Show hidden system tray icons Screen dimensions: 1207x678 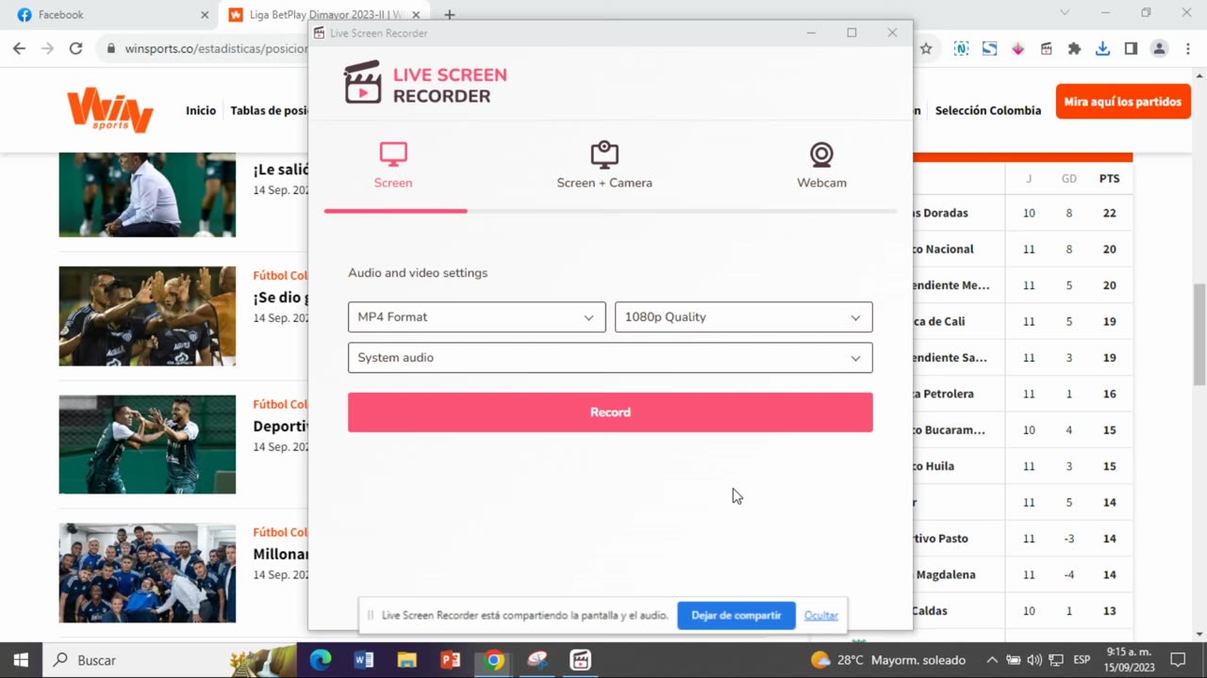[x=992, y=660]
